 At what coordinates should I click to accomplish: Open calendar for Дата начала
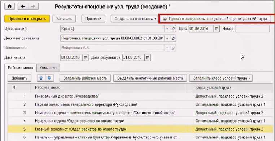coord(86,57)
